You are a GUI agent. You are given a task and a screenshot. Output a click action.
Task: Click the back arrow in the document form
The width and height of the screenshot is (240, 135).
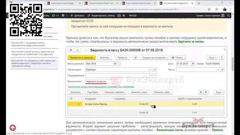pyautogui.click(x=71, y=50)
